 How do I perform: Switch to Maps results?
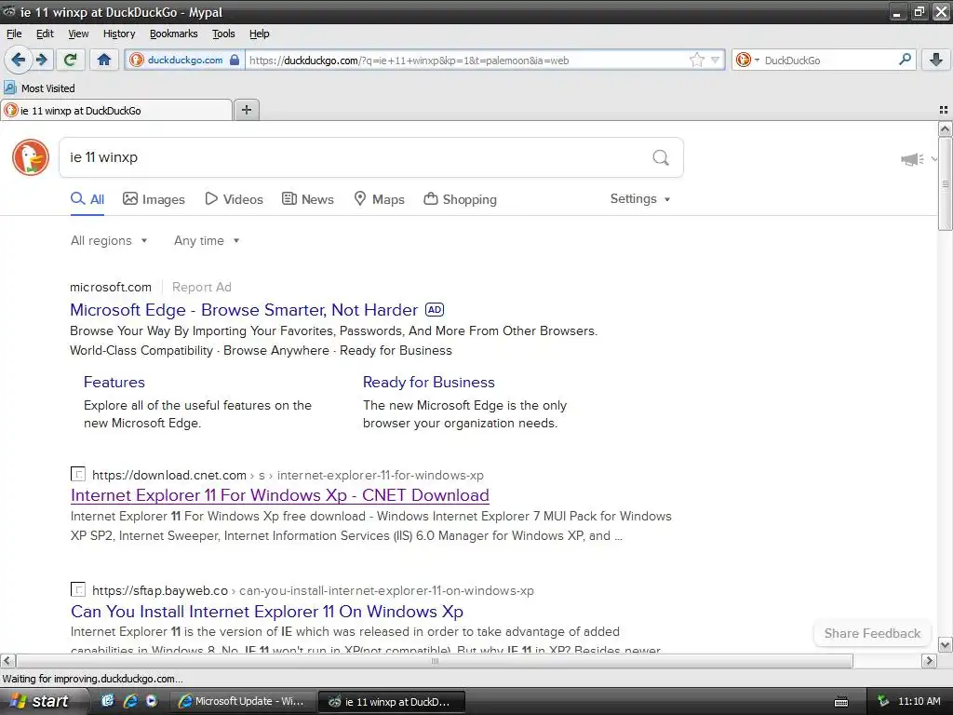[380, 199]
